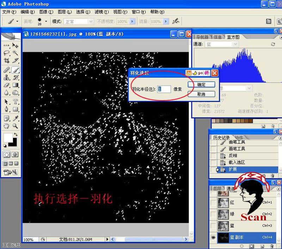Screen dimensions: 282x249
Task: Select the Lasso tool
Action: coord(6,53)
